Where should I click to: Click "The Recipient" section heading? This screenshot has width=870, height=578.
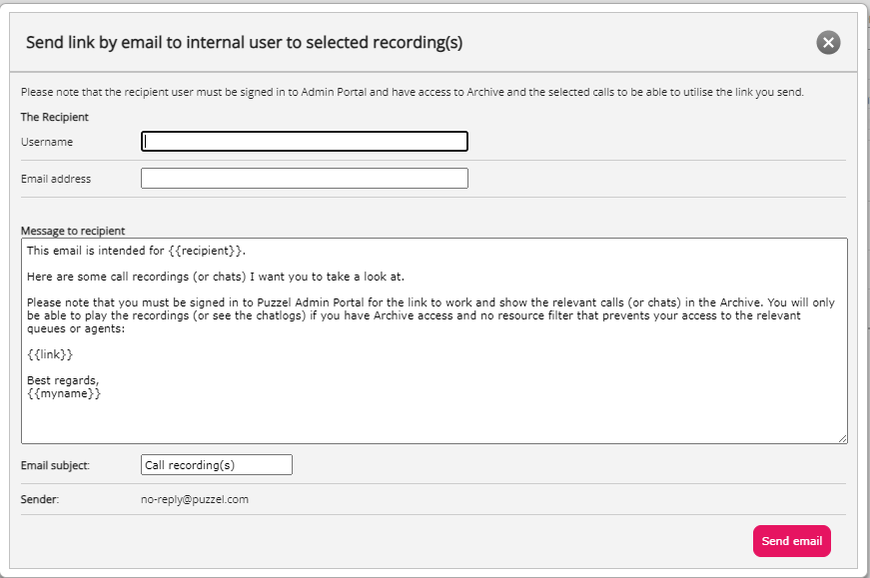click(x=55, y=117)
